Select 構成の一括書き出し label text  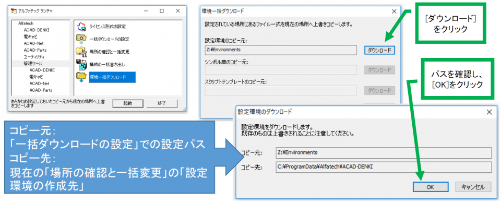click(x=106, y=64)
